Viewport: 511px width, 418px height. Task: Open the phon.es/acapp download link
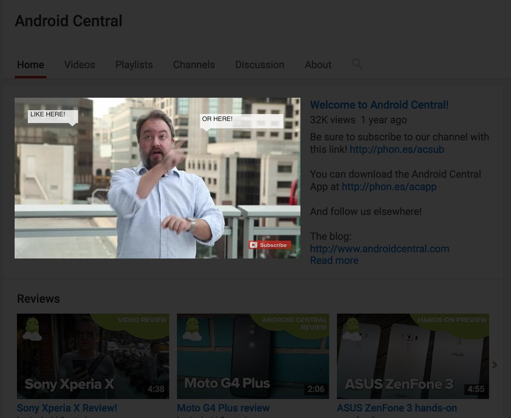tap(389, 187)
